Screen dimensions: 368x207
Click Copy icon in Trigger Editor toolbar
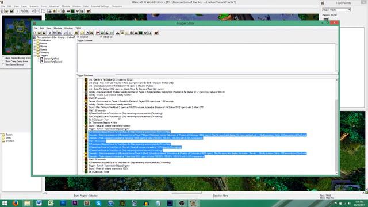55,33
